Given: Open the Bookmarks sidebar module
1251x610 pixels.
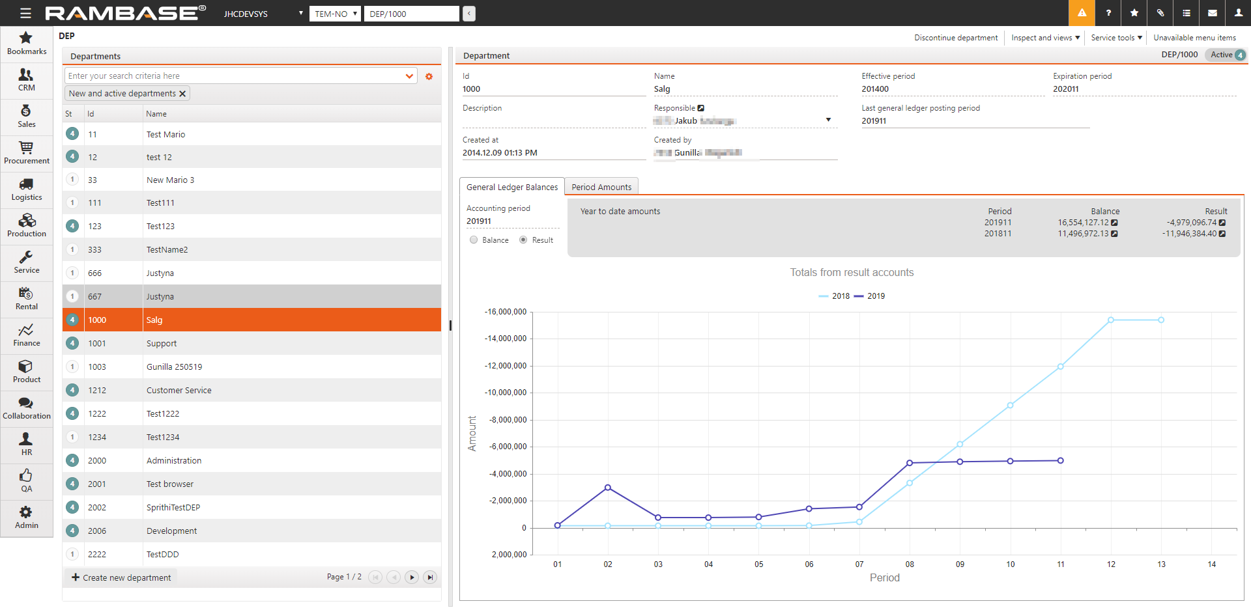Looking at the screenshot, I should coord(26,43).
